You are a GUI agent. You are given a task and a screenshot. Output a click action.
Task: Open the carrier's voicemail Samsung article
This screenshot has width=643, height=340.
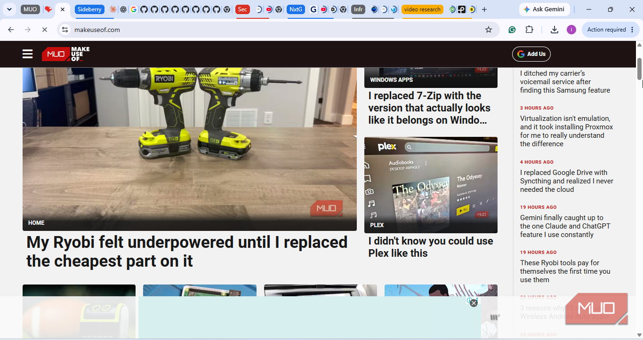565,82
